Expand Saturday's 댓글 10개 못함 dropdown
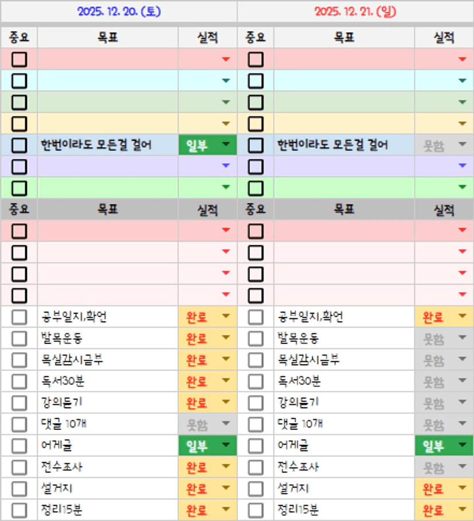Screen dimensions: 474x521 tap(226, 424)
